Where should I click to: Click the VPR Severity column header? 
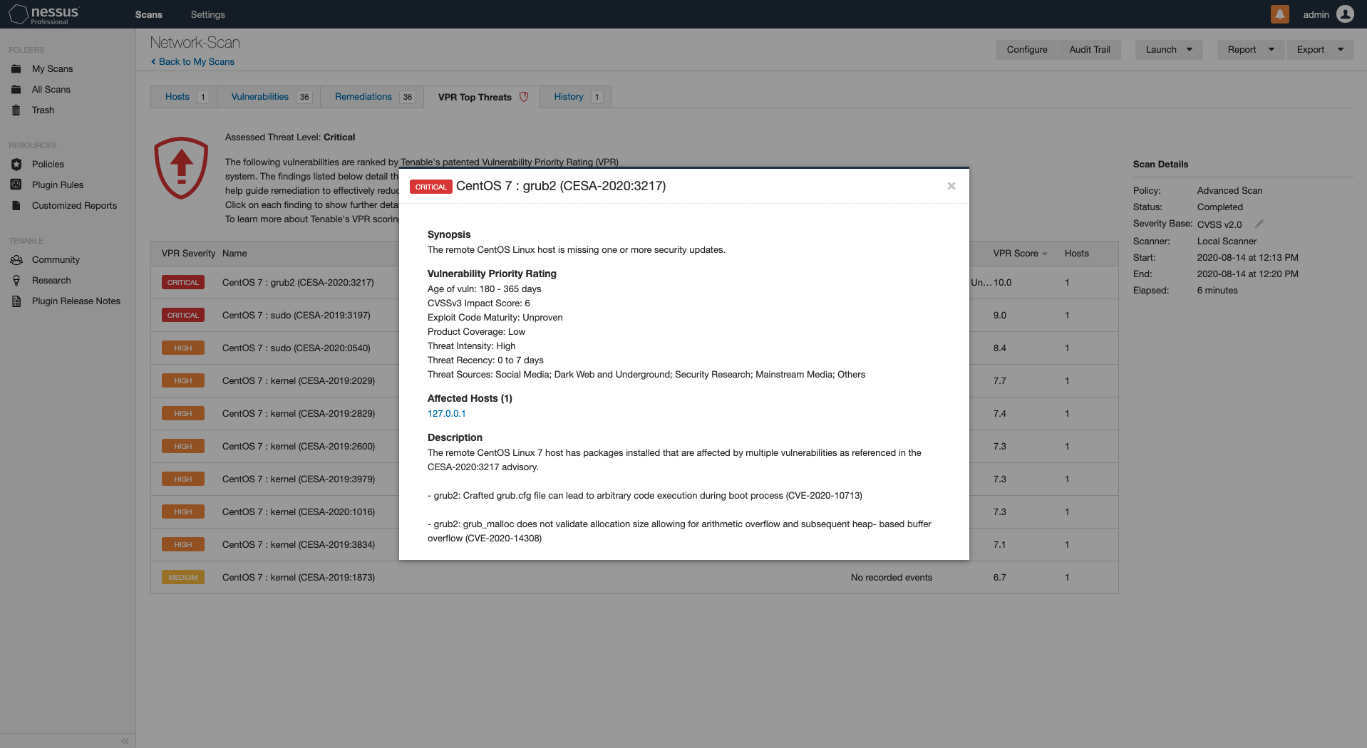(x=188, y=254)
